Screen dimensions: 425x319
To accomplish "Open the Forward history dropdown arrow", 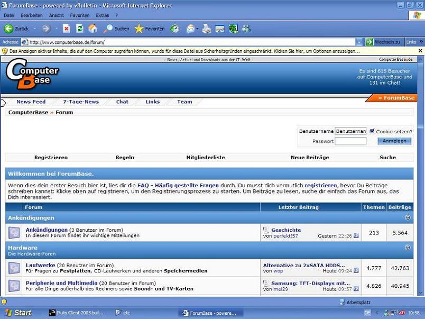I will [x=57, y=29].
